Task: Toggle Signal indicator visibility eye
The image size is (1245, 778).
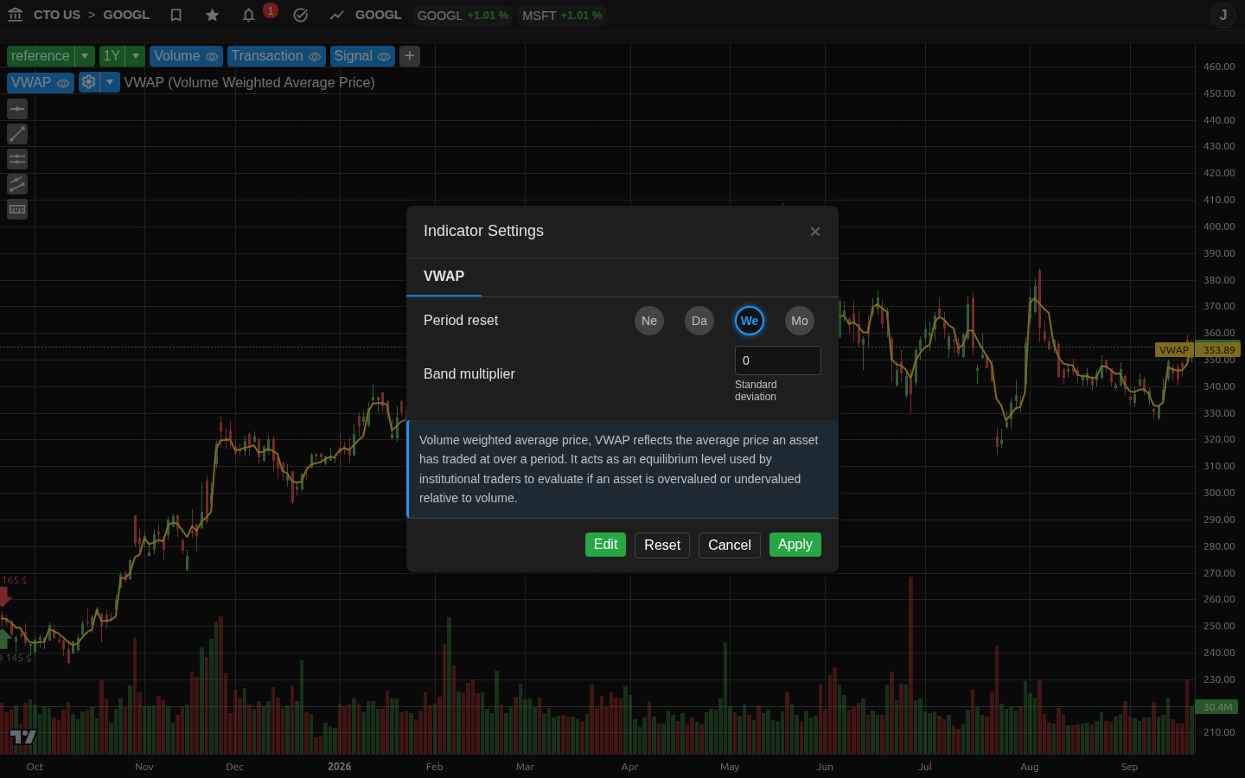Action: point(384,56)
